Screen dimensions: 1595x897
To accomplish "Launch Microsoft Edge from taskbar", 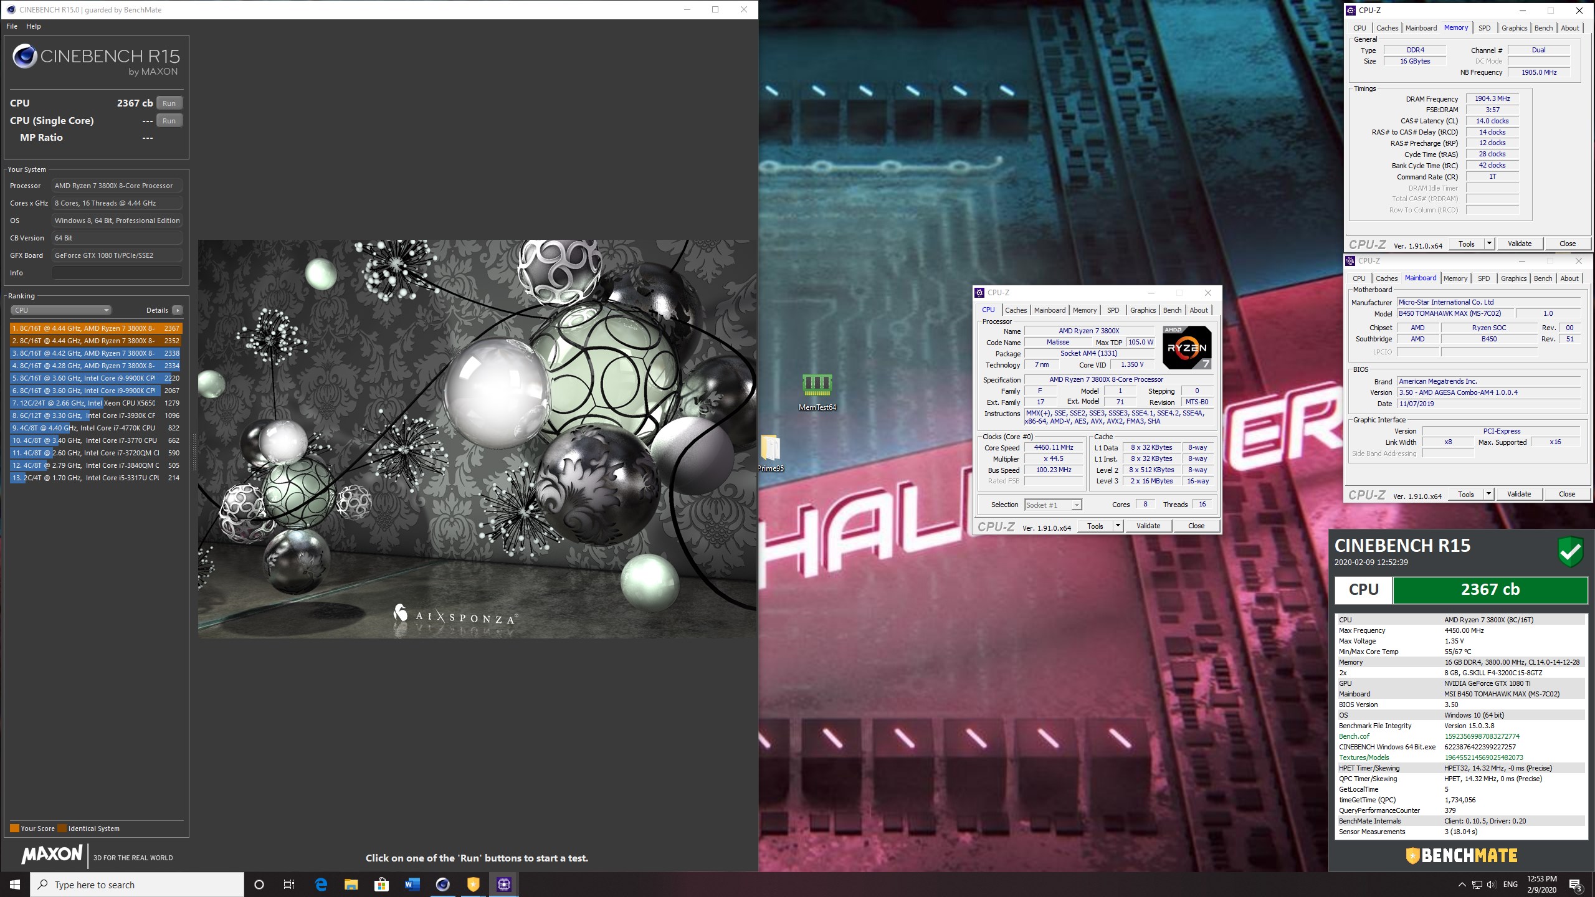I will point(321,885).
